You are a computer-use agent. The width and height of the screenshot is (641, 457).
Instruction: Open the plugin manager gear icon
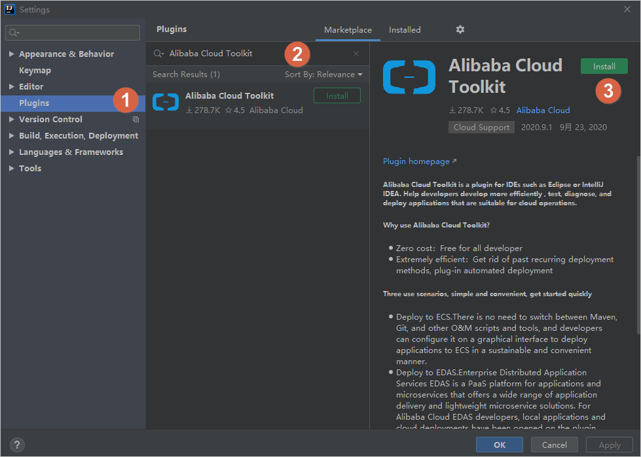click(460, 29)
